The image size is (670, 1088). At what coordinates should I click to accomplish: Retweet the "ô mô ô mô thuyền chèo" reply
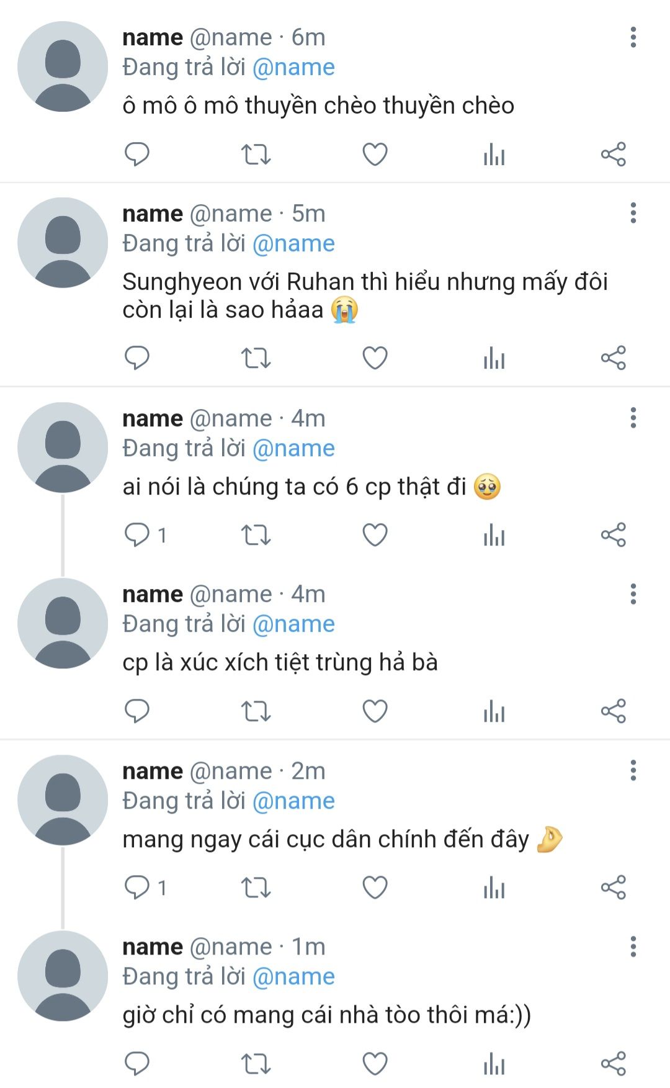[256, 155]
